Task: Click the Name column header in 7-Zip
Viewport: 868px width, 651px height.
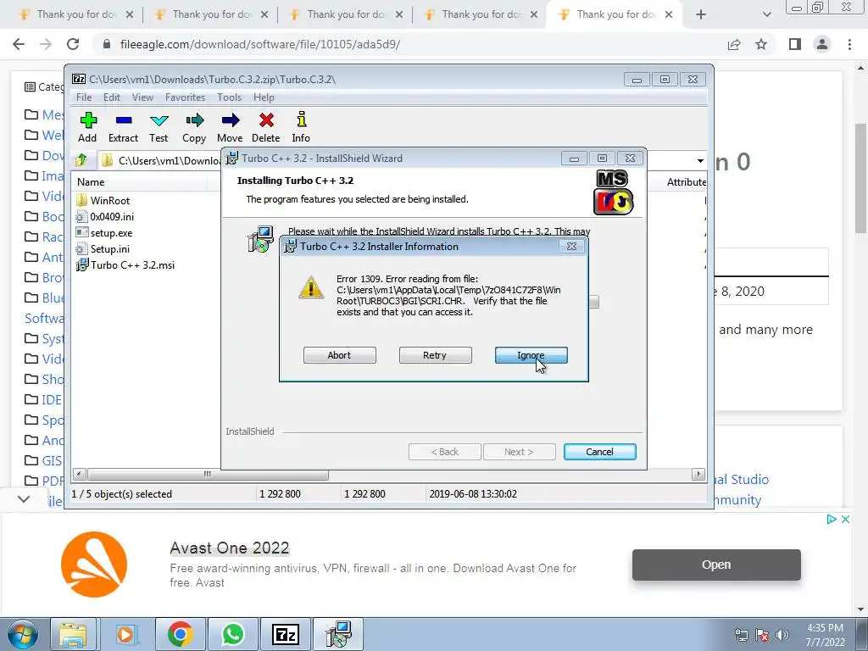Action: tap(91, 182)
